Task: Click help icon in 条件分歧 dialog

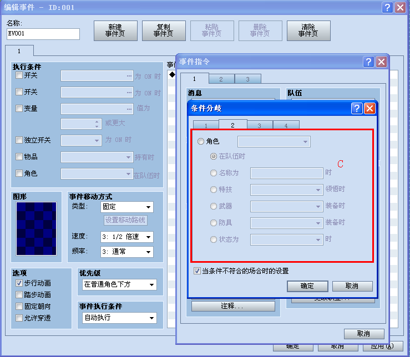Action: coord(357,108)
